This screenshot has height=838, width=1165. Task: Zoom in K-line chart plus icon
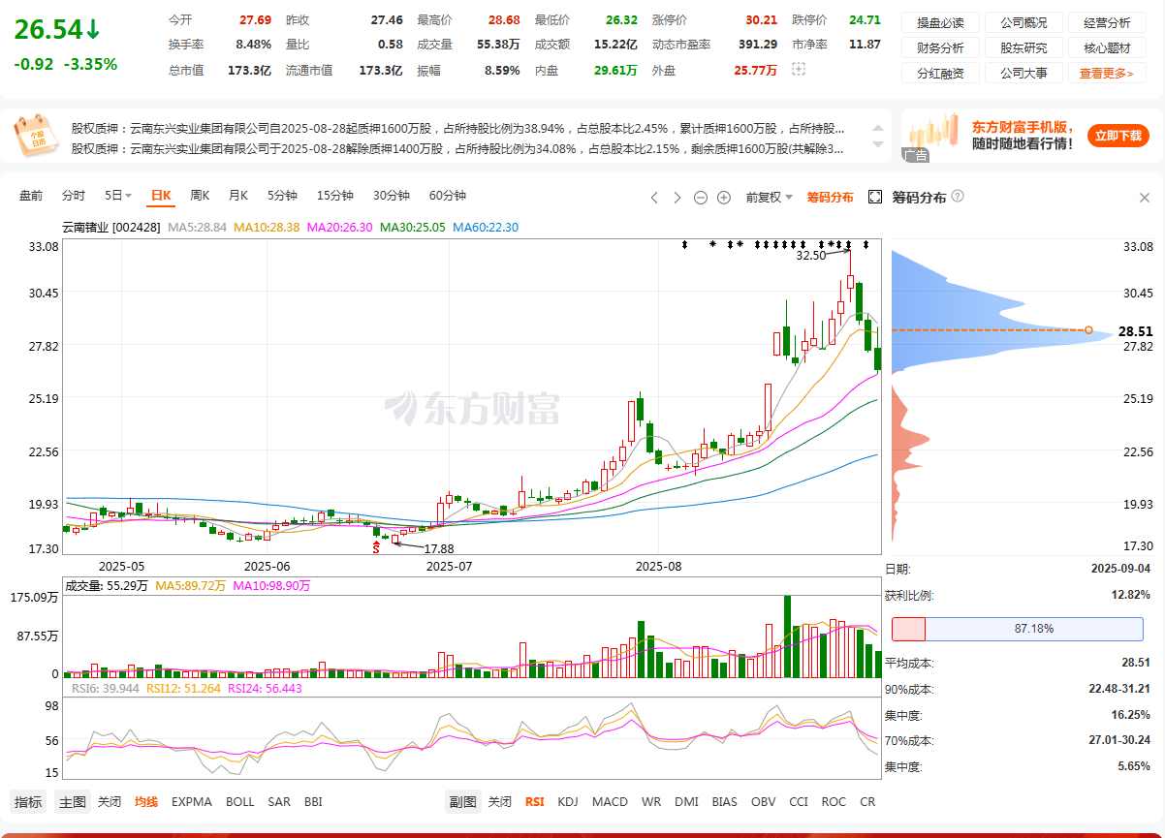click(724, 198)
